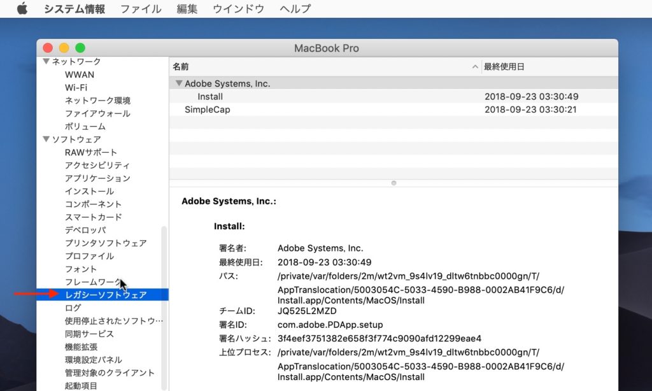The image size is (652, 391).
Task: Open the 編集 menu
Action: click(186, 8)
